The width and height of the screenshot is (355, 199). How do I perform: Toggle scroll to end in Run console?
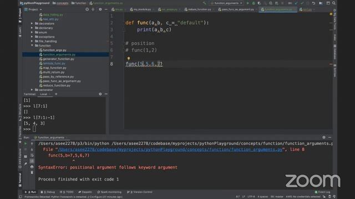(x=32, y=161)
